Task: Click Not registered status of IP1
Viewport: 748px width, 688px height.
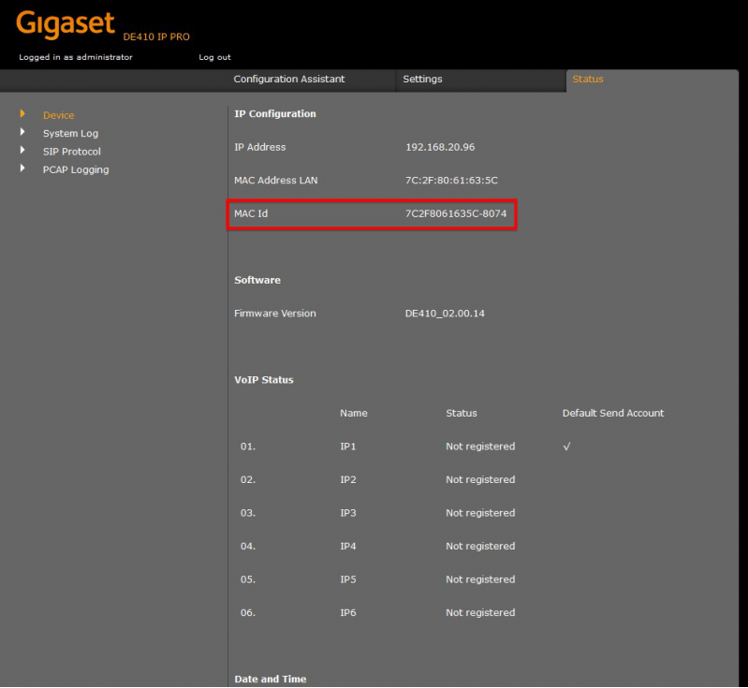Action: (x=480, y=446)
